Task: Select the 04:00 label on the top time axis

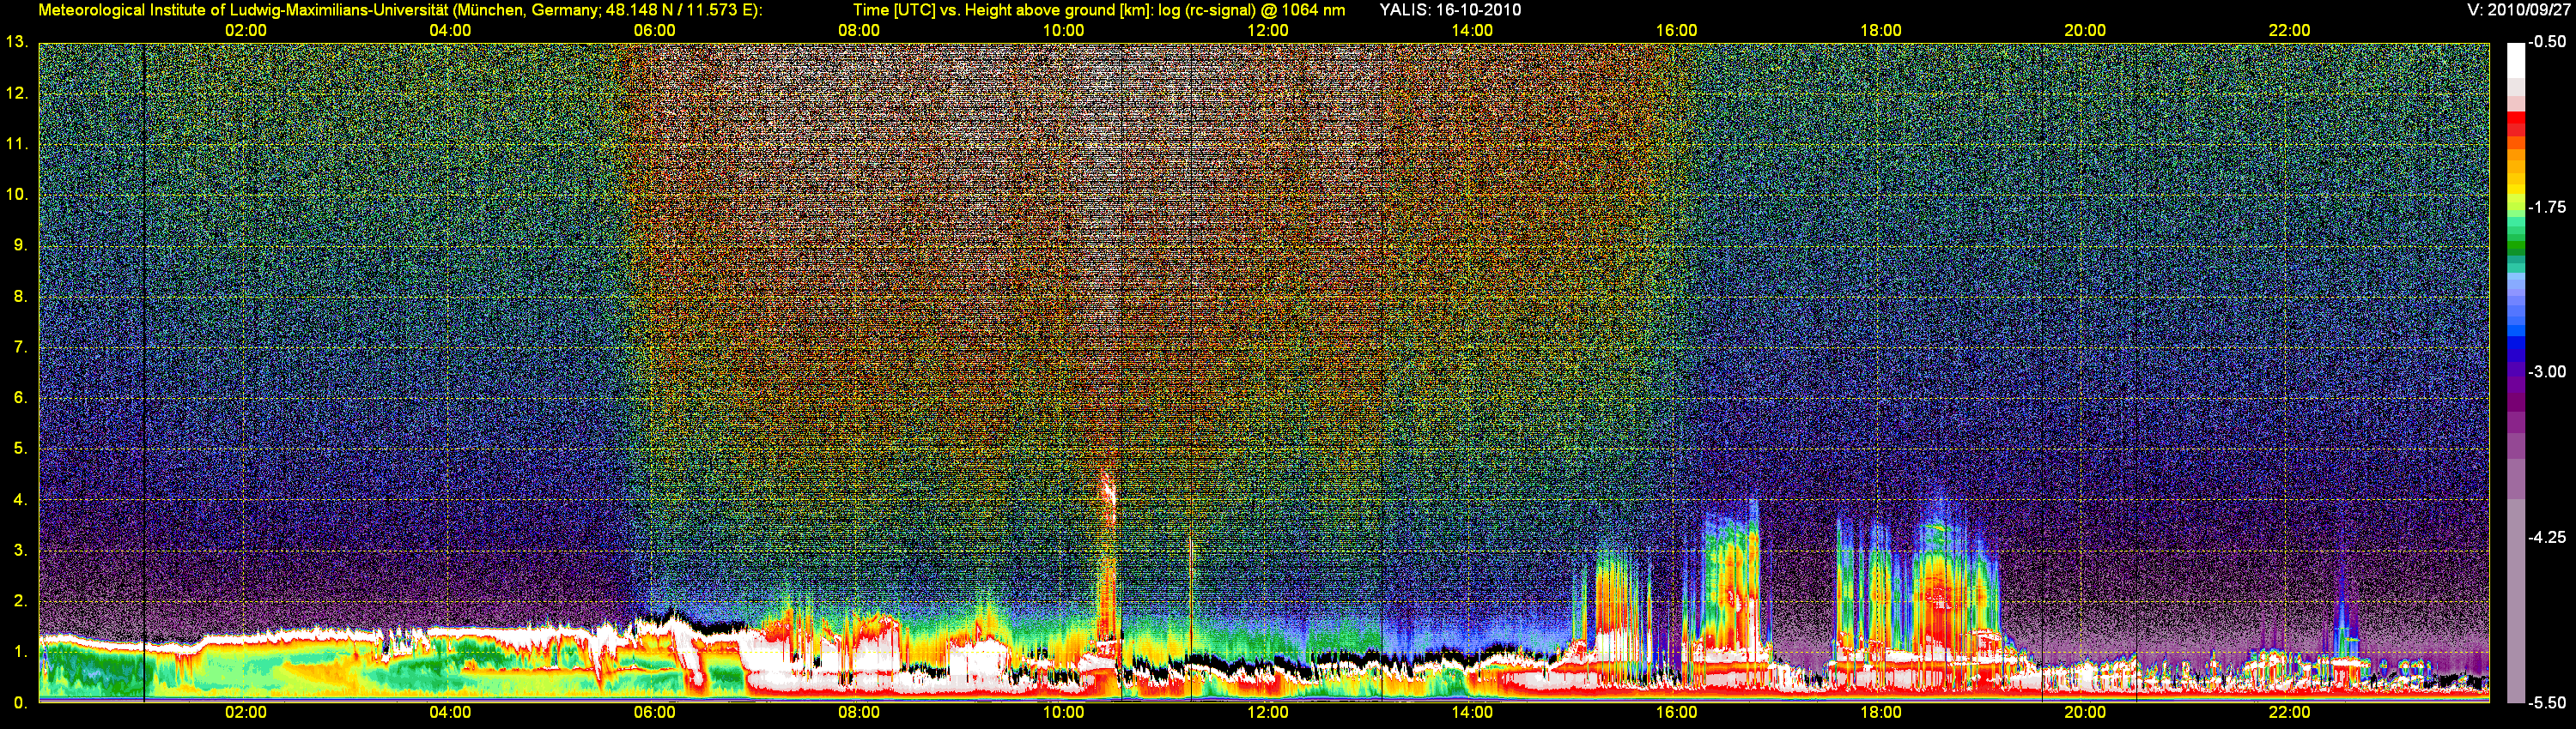Action: (450, 30)
